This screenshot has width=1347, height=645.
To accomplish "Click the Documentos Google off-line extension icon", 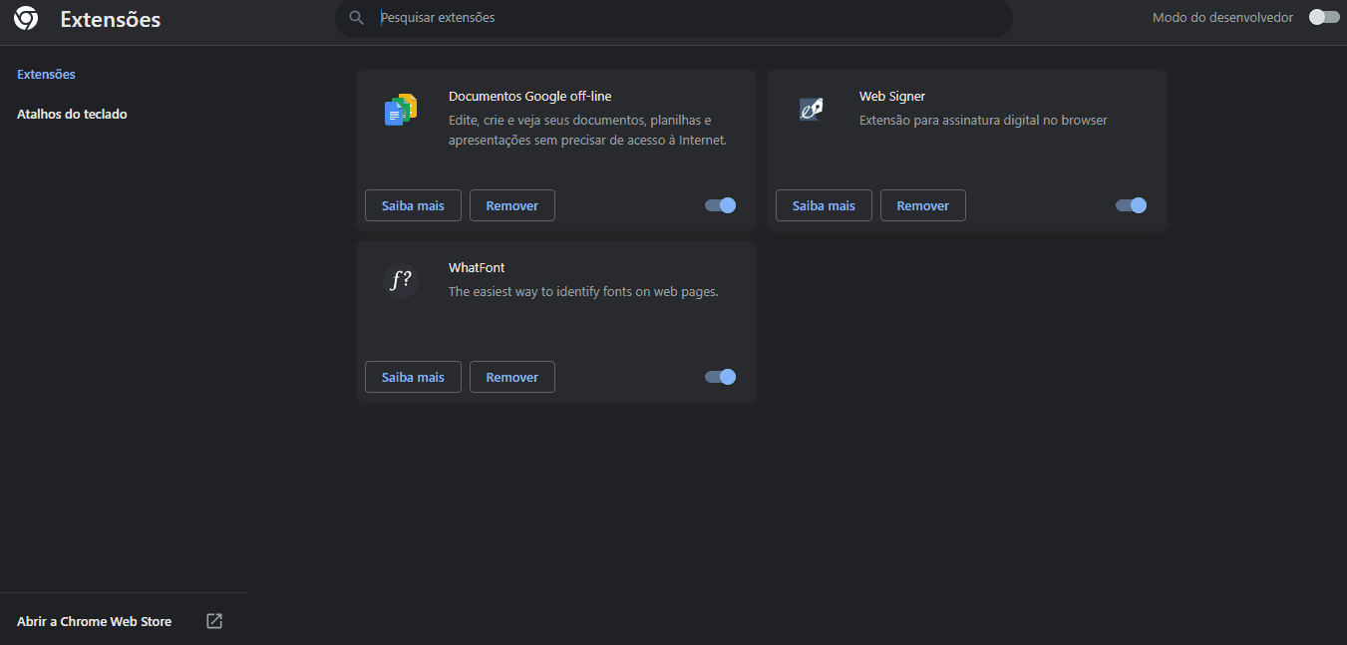I will point(401,109).
